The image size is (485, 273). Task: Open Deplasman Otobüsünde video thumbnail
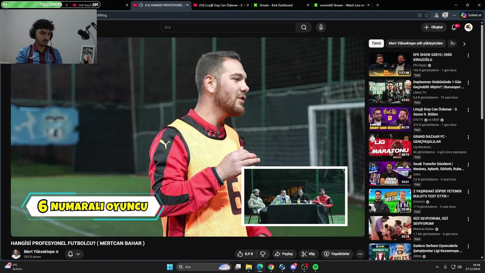390,92
